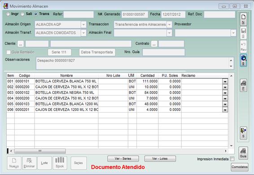Screen dimensions: 254x175
Task: Click the Contrato lookup ellipsis button
Action: point(154,44)
